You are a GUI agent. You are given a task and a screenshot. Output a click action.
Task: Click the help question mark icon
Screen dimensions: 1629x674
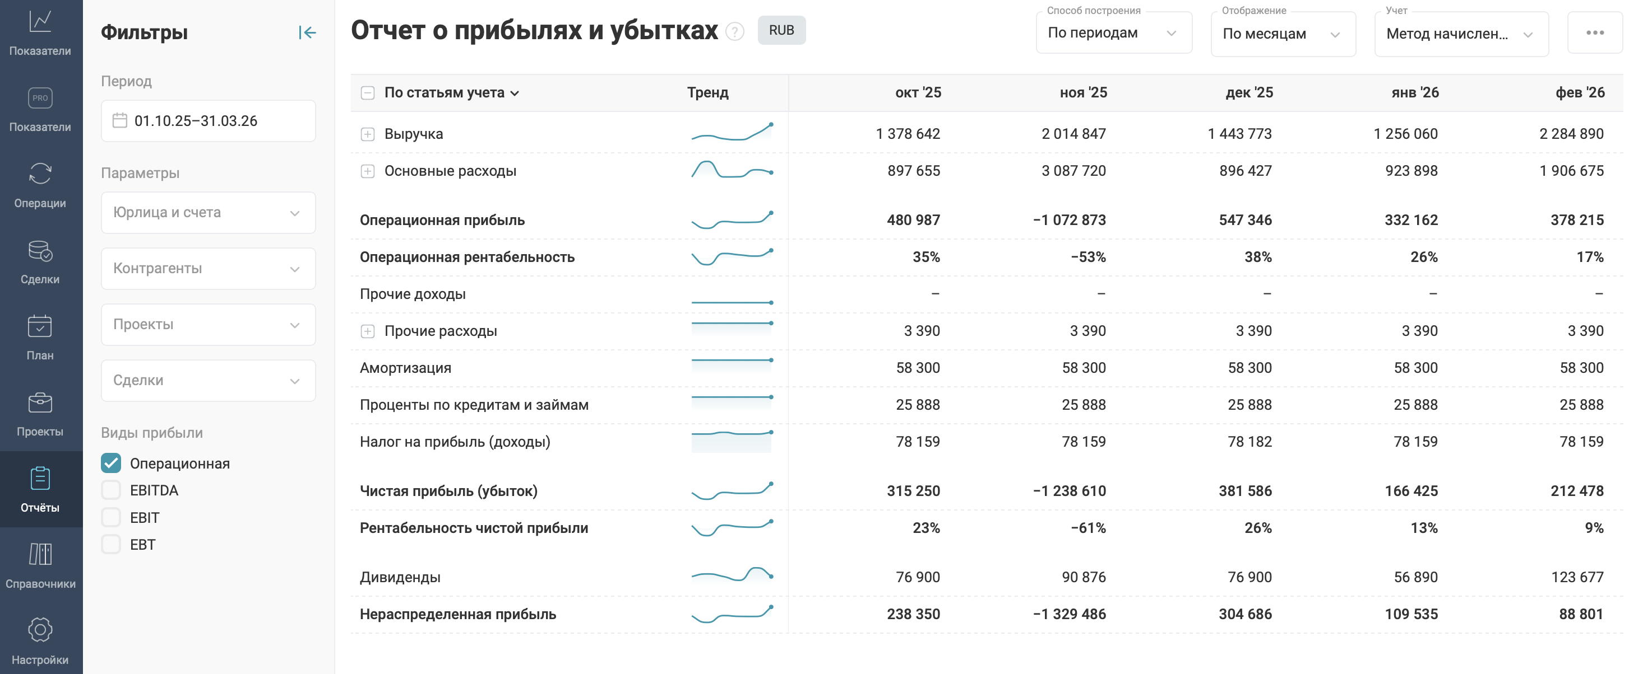pyautogui.click(x=734, y=31)
